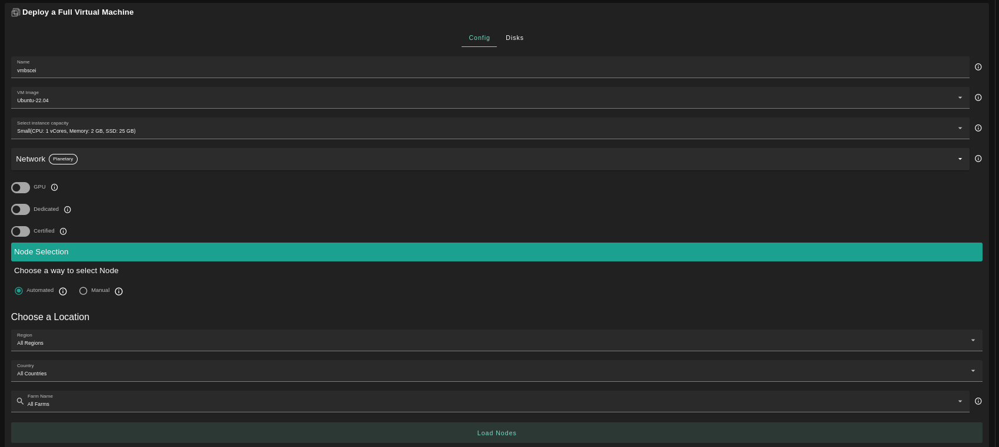This screenshot has height=447, width=999.
Task: Click the info icon beside Network panel
Action: coord(978,159)
